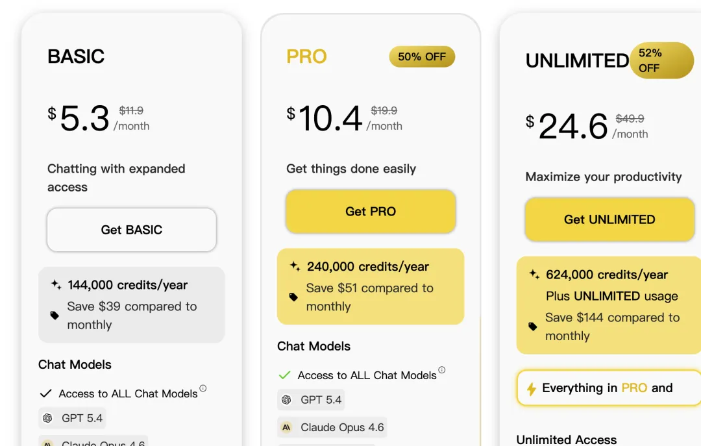Click sparkle icon next to 624,000 credits/year
Viewport: 701px width, 446px height.
coord(534,275)
